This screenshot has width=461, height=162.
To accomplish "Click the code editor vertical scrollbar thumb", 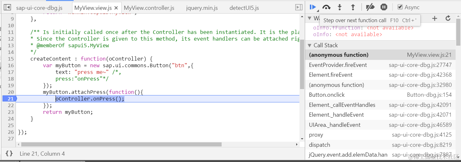I will point(302,64).
